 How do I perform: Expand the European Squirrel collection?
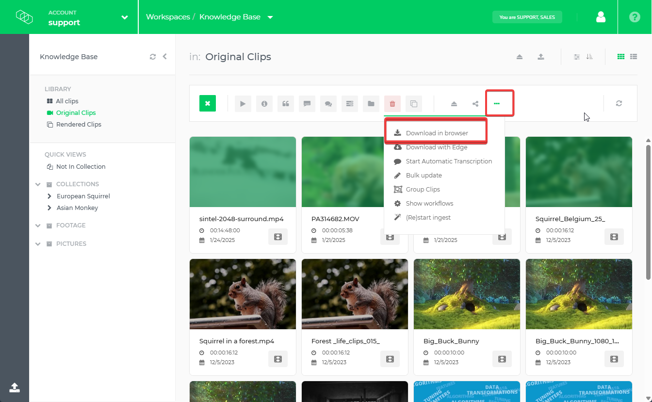[x=49, y=196]
